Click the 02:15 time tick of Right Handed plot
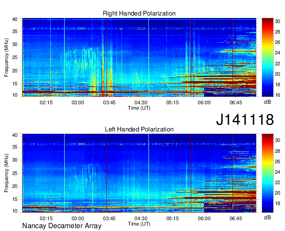Viewport: 285px width, 231px height. click(x=46, y=103)
